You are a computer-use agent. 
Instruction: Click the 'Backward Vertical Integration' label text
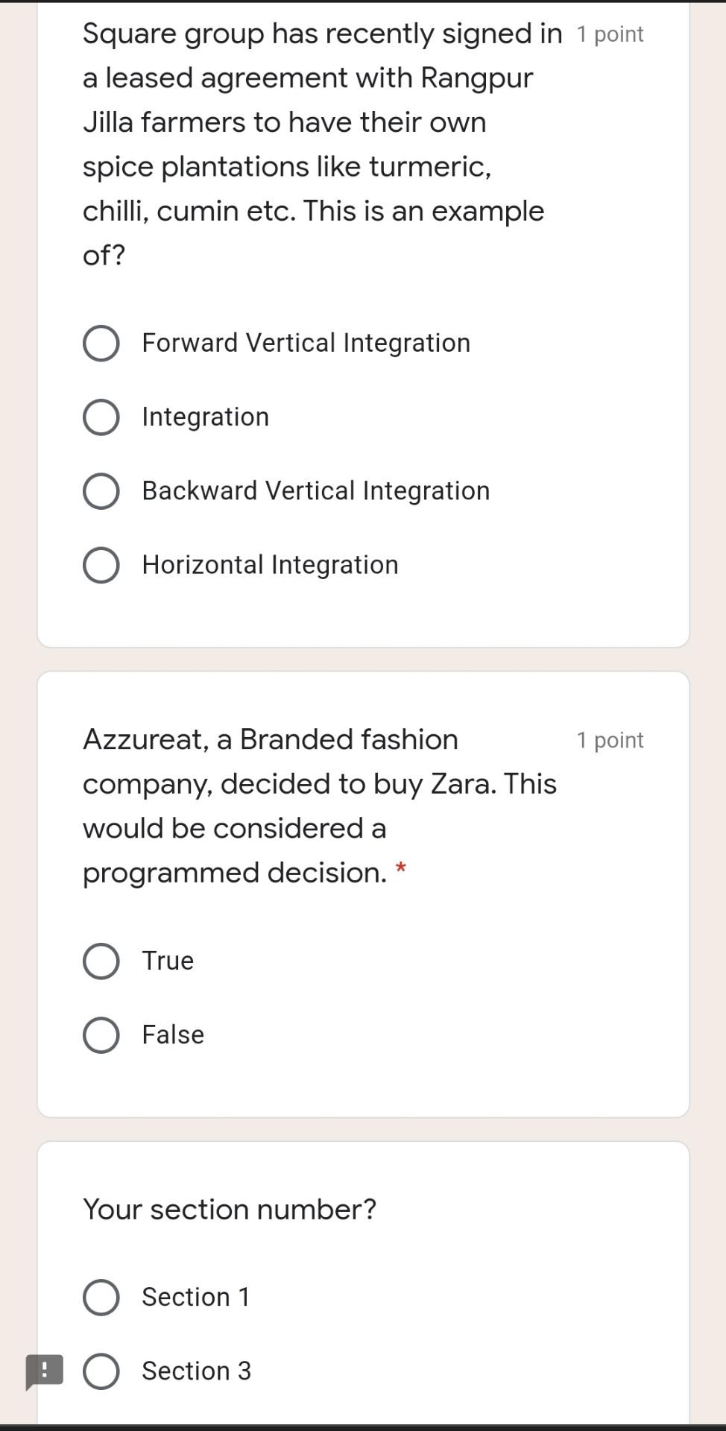pyautogui.click(x=316, y=491)
